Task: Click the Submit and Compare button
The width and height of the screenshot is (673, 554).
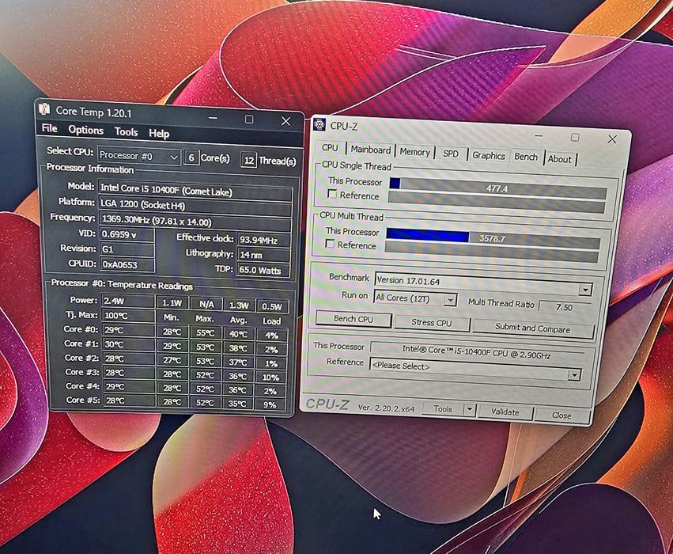Action: [533, 328]
